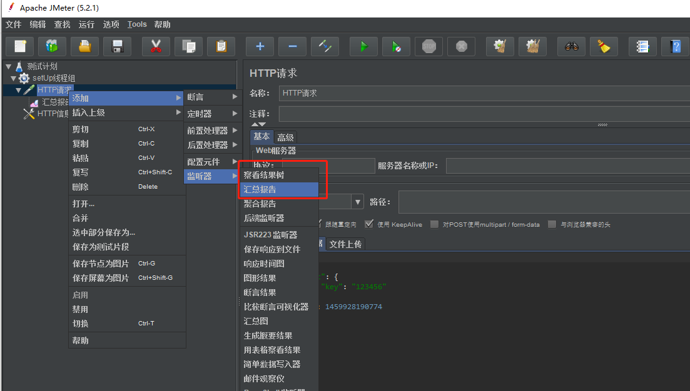
Task: Click the HTTP header manager wrench icon
Action: pos(29,114)
